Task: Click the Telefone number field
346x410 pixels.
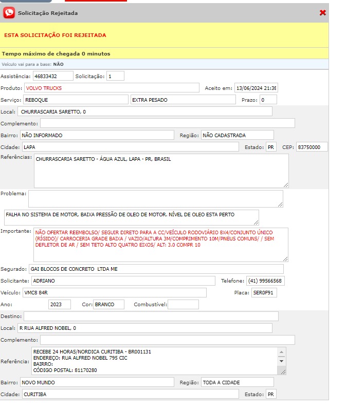Action: 266,281
